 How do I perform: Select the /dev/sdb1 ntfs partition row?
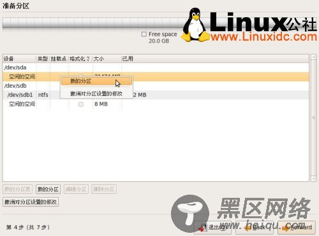pyautogui.click(x=156, y=95)
